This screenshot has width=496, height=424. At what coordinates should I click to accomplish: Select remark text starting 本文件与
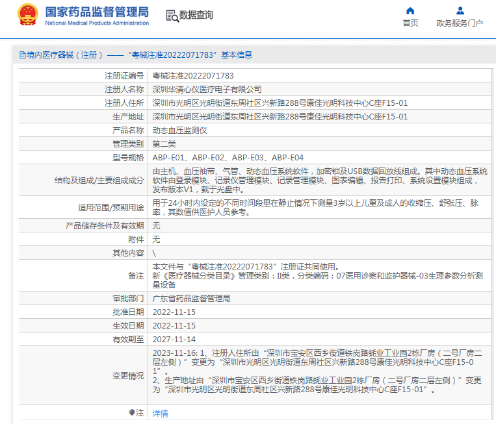coord(318,275)
